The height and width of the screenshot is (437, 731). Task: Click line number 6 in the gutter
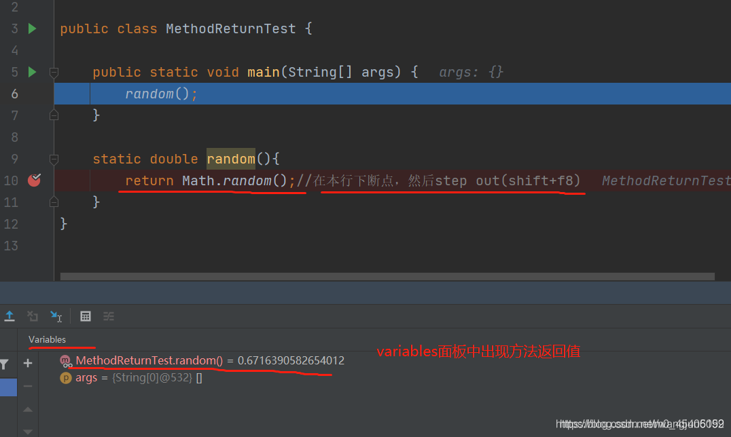tap(14, 94)
